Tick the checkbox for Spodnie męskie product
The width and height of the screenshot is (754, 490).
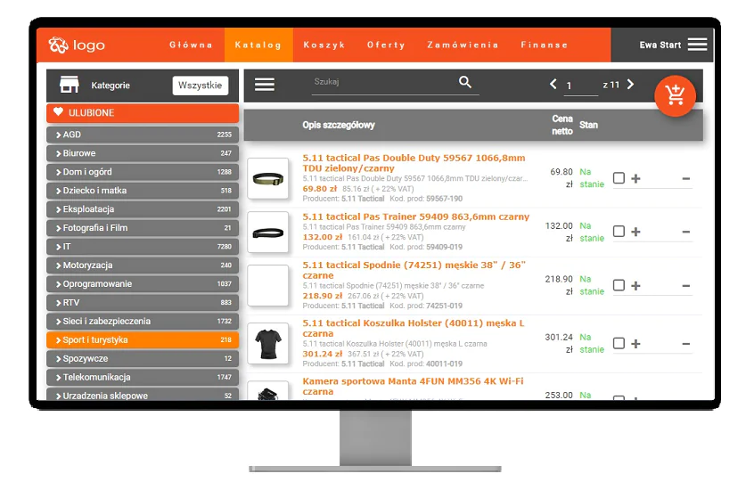pyautogui.click(x=619, y=286)
